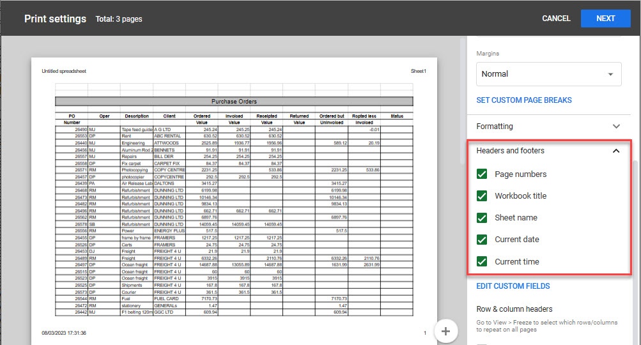Click Sheet1 label in page preview

pyautogui.click(x=418, y=71)
